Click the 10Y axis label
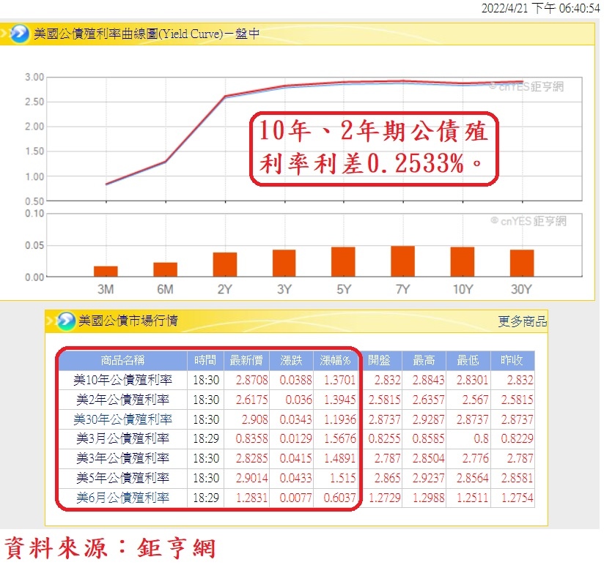This screenshot has height=565, width=604. coord(463,289)
